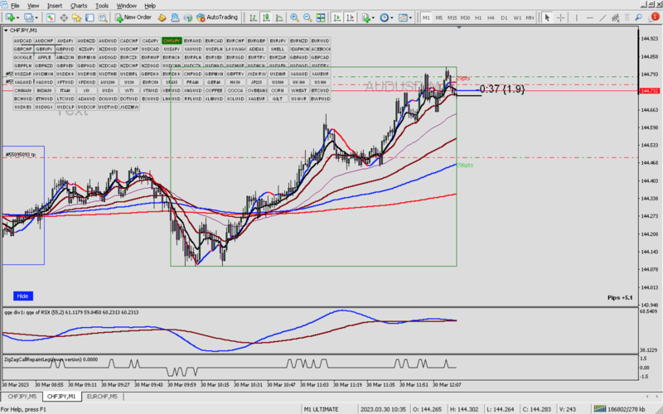Click the EURUSD symbol button
Image resolution: width=663 pixels, height=414 pixels.
321,41
